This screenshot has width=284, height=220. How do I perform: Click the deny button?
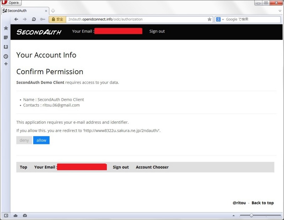pos(24,140)
